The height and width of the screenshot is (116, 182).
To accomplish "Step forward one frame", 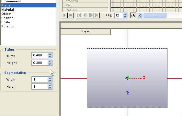I will (x=91, y=15).
